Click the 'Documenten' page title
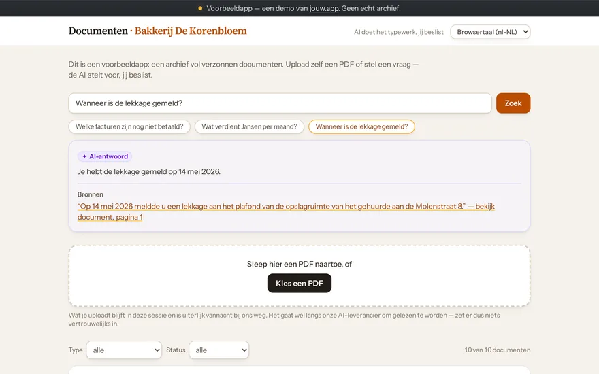Viewport: 599px width, 374px height. click(x=98, y=31)
